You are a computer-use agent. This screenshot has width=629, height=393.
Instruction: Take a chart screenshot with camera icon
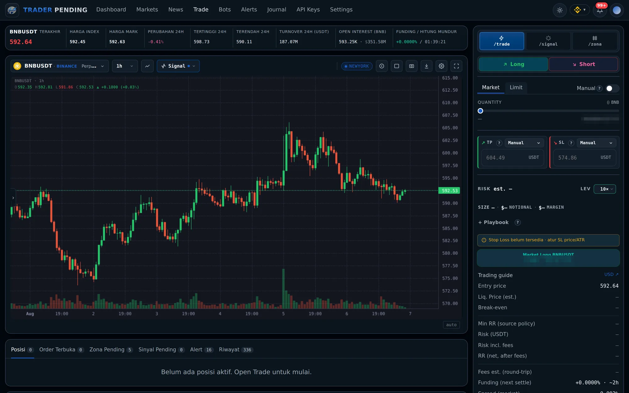411,66
